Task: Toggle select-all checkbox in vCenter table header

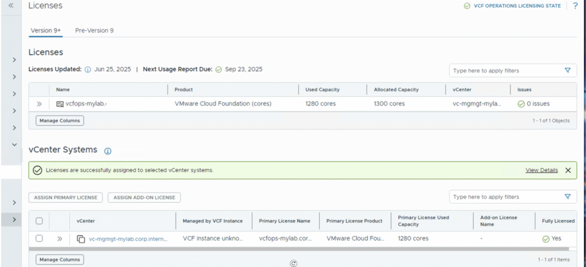Action: click(39, 221)
